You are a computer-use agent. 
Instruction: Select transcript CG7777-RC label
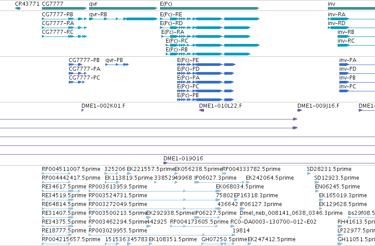coord(58,32)
